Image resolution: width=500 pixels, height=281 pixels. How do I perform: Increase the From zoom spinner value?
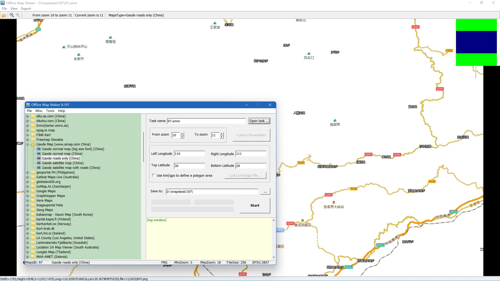pos(182,134)
